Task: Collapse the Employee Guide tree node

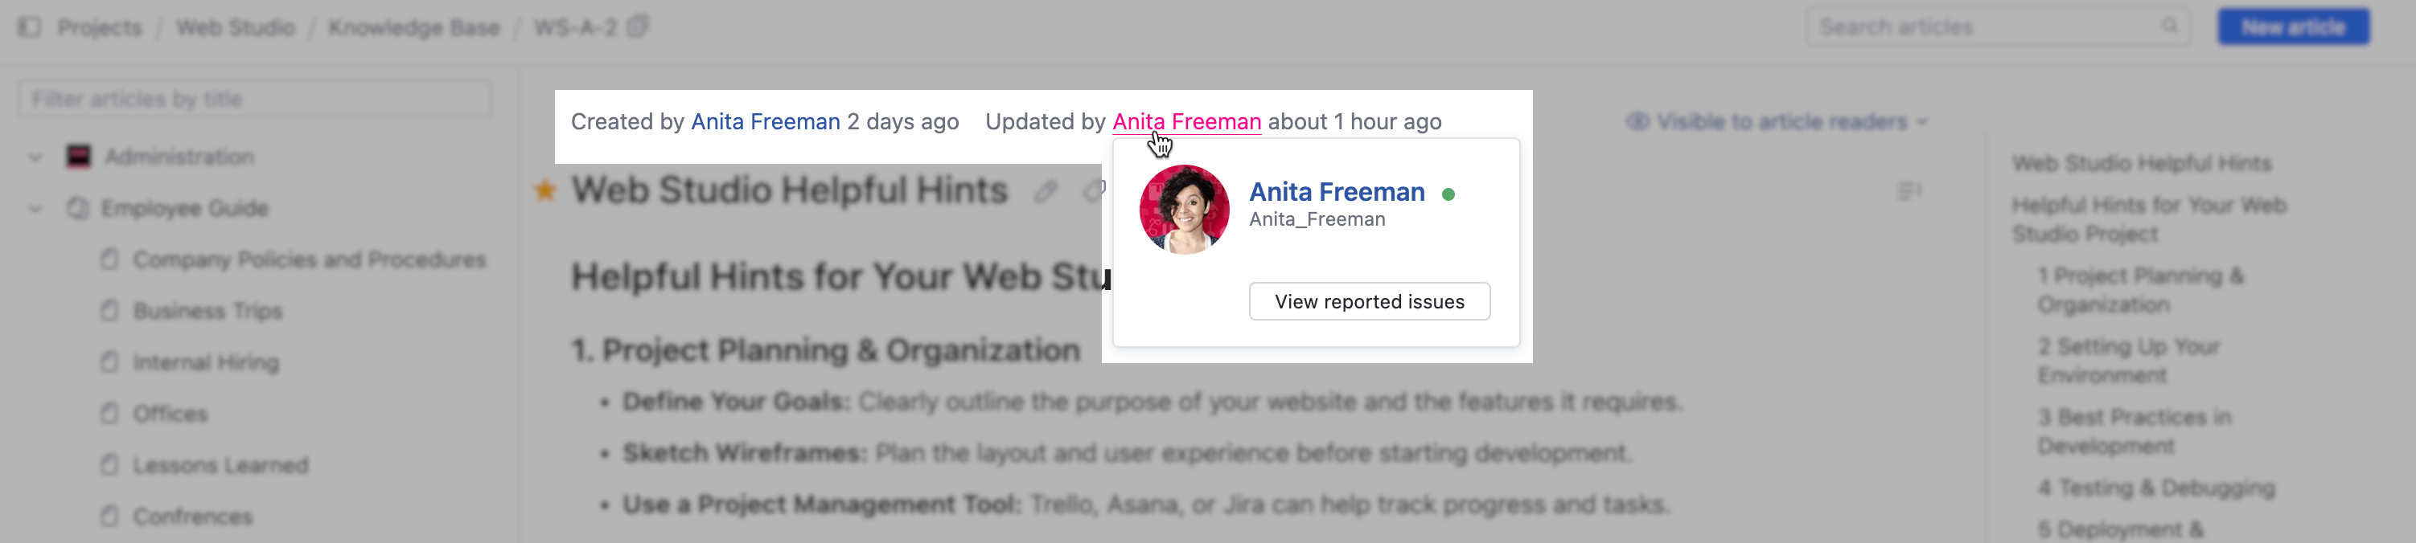Action: (35, 208)
